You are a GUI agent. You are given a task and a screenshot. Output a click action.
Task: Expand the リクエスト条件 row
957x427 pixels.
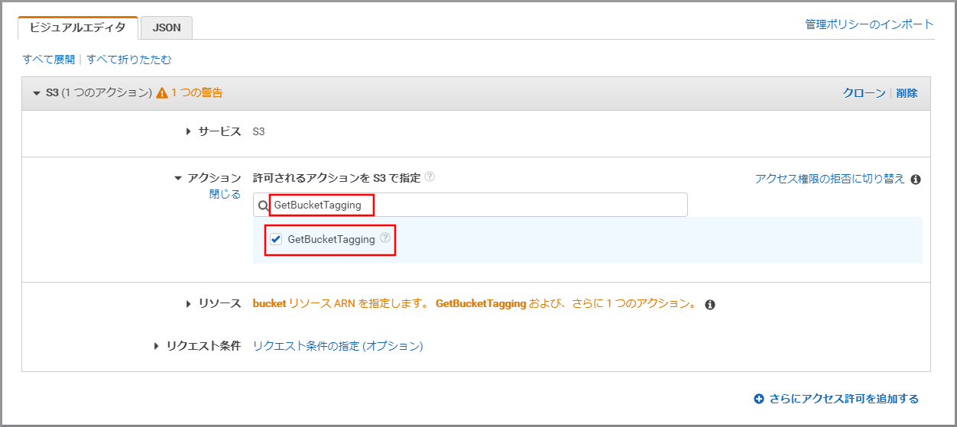point(157,346)
